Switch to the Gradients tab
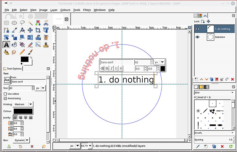Screen dimensions: 237x152 coord(206,87)
